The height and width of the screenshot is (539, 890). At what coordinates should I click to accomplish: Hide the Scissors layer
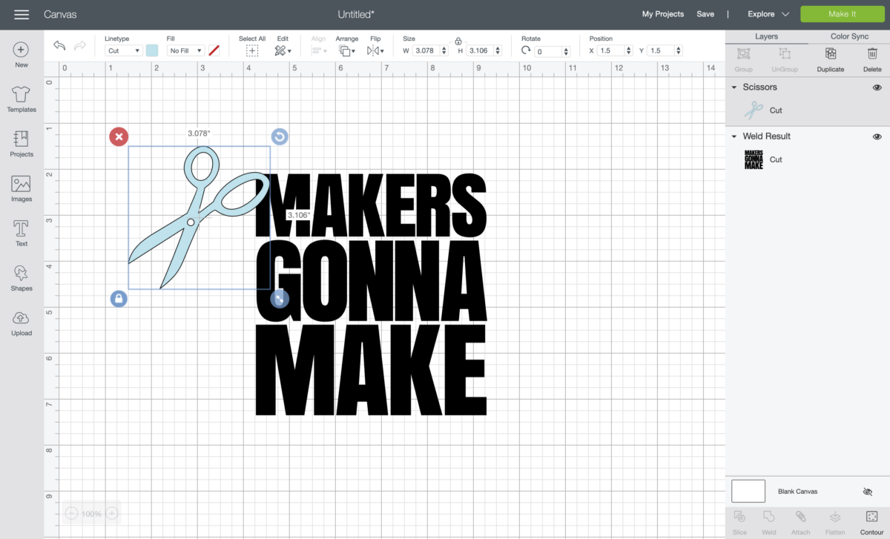tap(877, 87)
